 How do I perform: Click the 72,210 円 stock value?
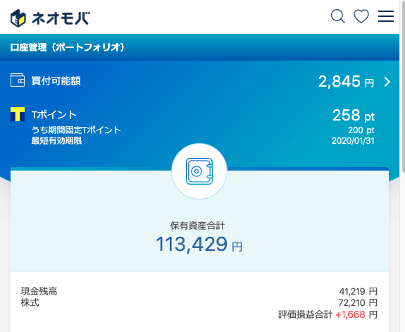click(358, 303)
